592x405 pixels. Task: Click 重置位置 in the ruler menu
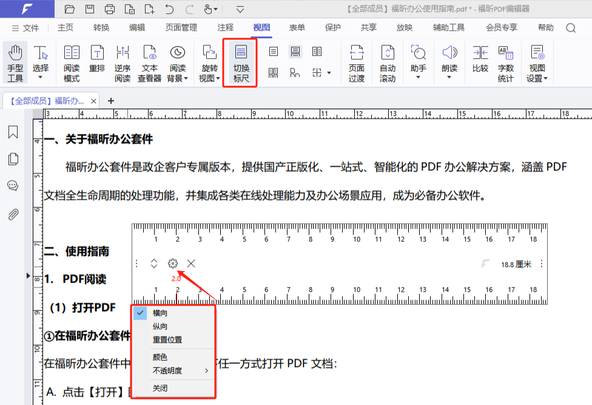click(167, 340)
